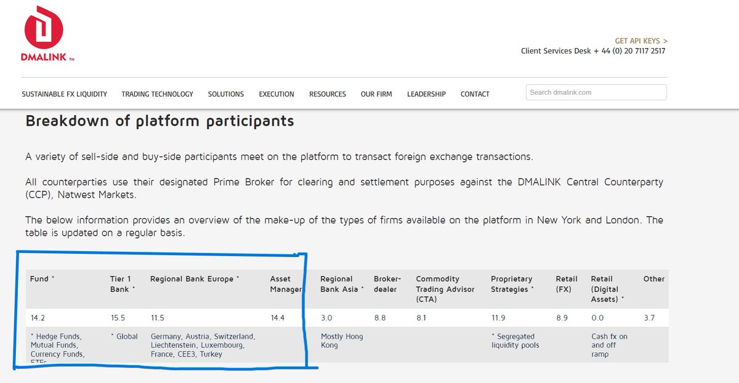Select the 3.0 Regional Bank Asia value

click(x=326, y=318)
